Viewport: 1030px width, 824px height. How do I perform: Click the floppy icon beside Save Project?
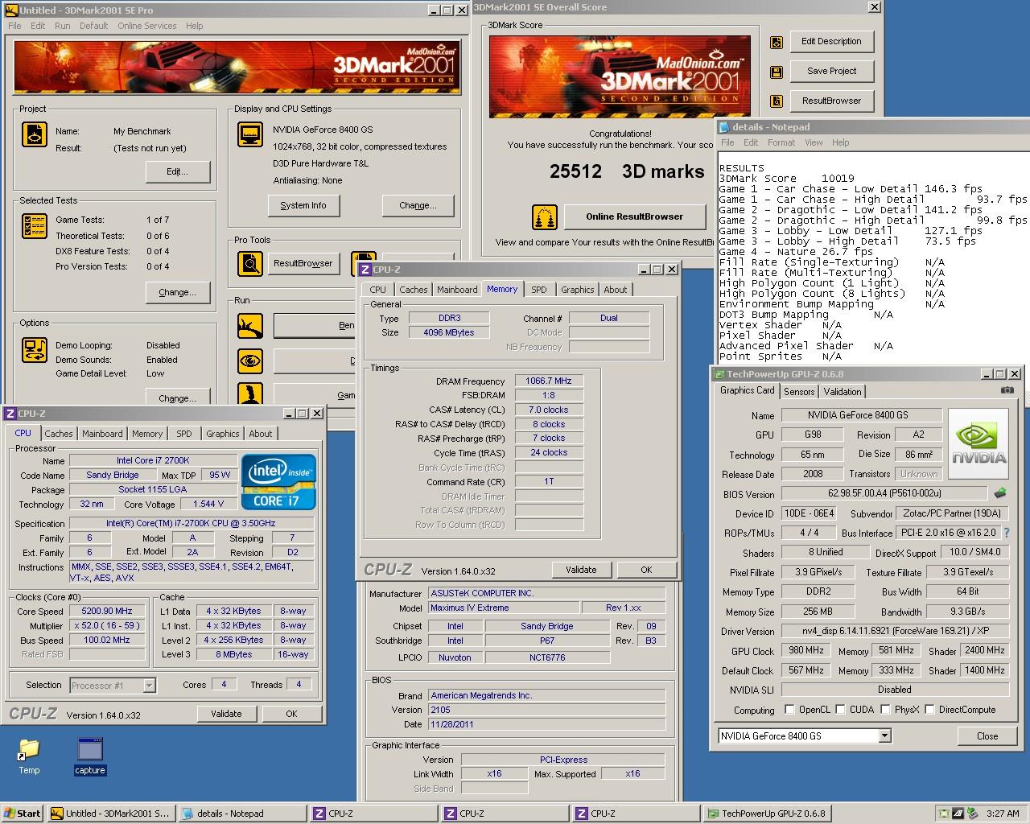coord(777,72)
